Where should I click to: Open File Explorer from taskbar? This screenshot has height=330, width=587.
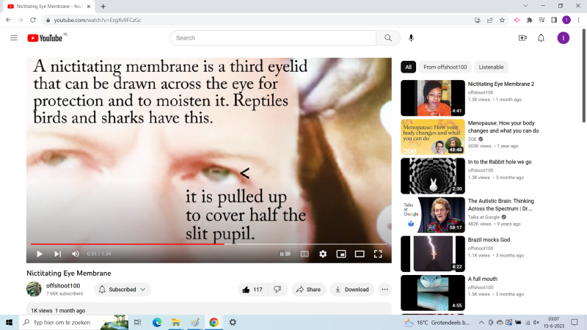(176, 322)
